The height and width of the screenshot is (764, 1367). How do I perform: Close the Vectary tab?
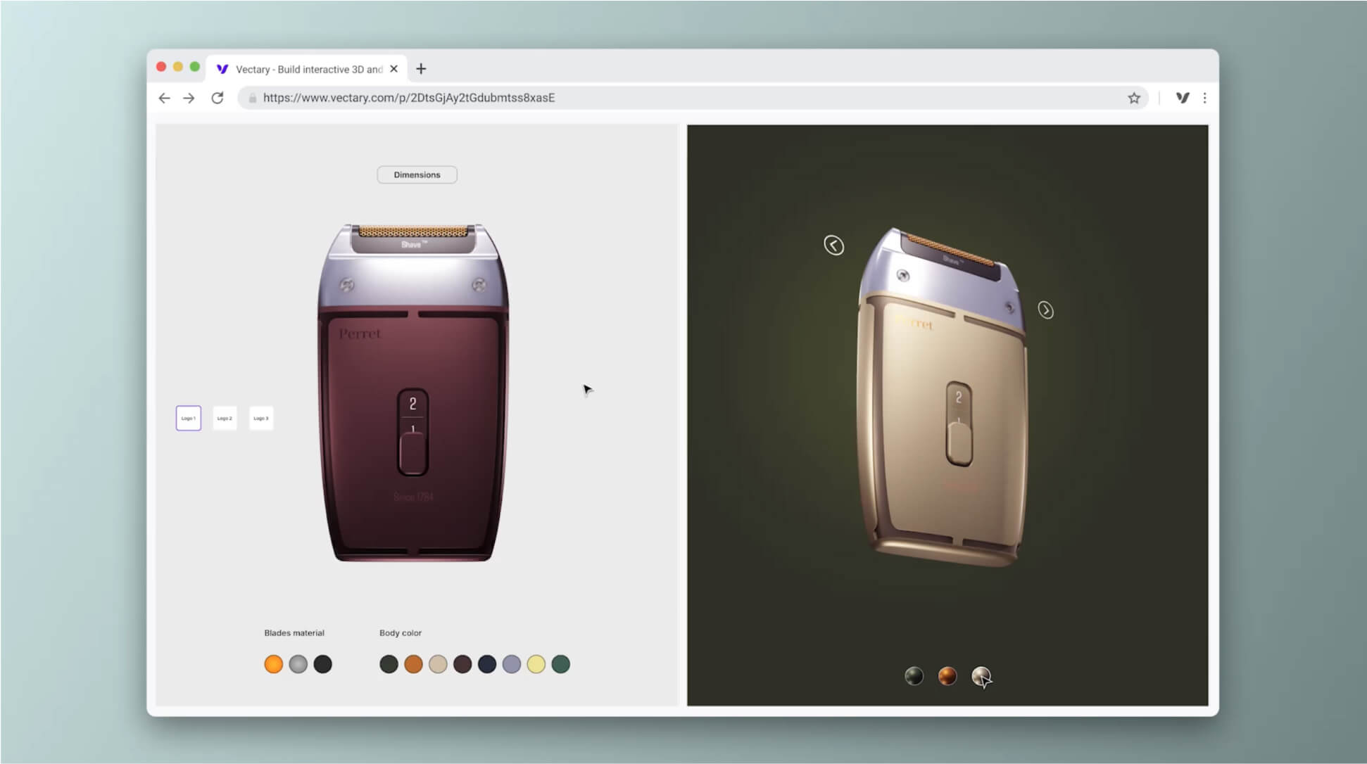click(393, 69)
